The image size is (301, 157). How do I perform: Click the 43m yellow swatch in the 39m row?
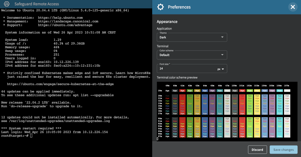(197, 91)
